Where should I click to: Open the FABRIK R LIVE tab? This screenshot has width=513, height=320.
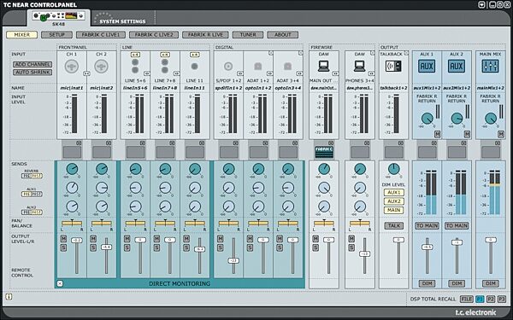[205, 35]
